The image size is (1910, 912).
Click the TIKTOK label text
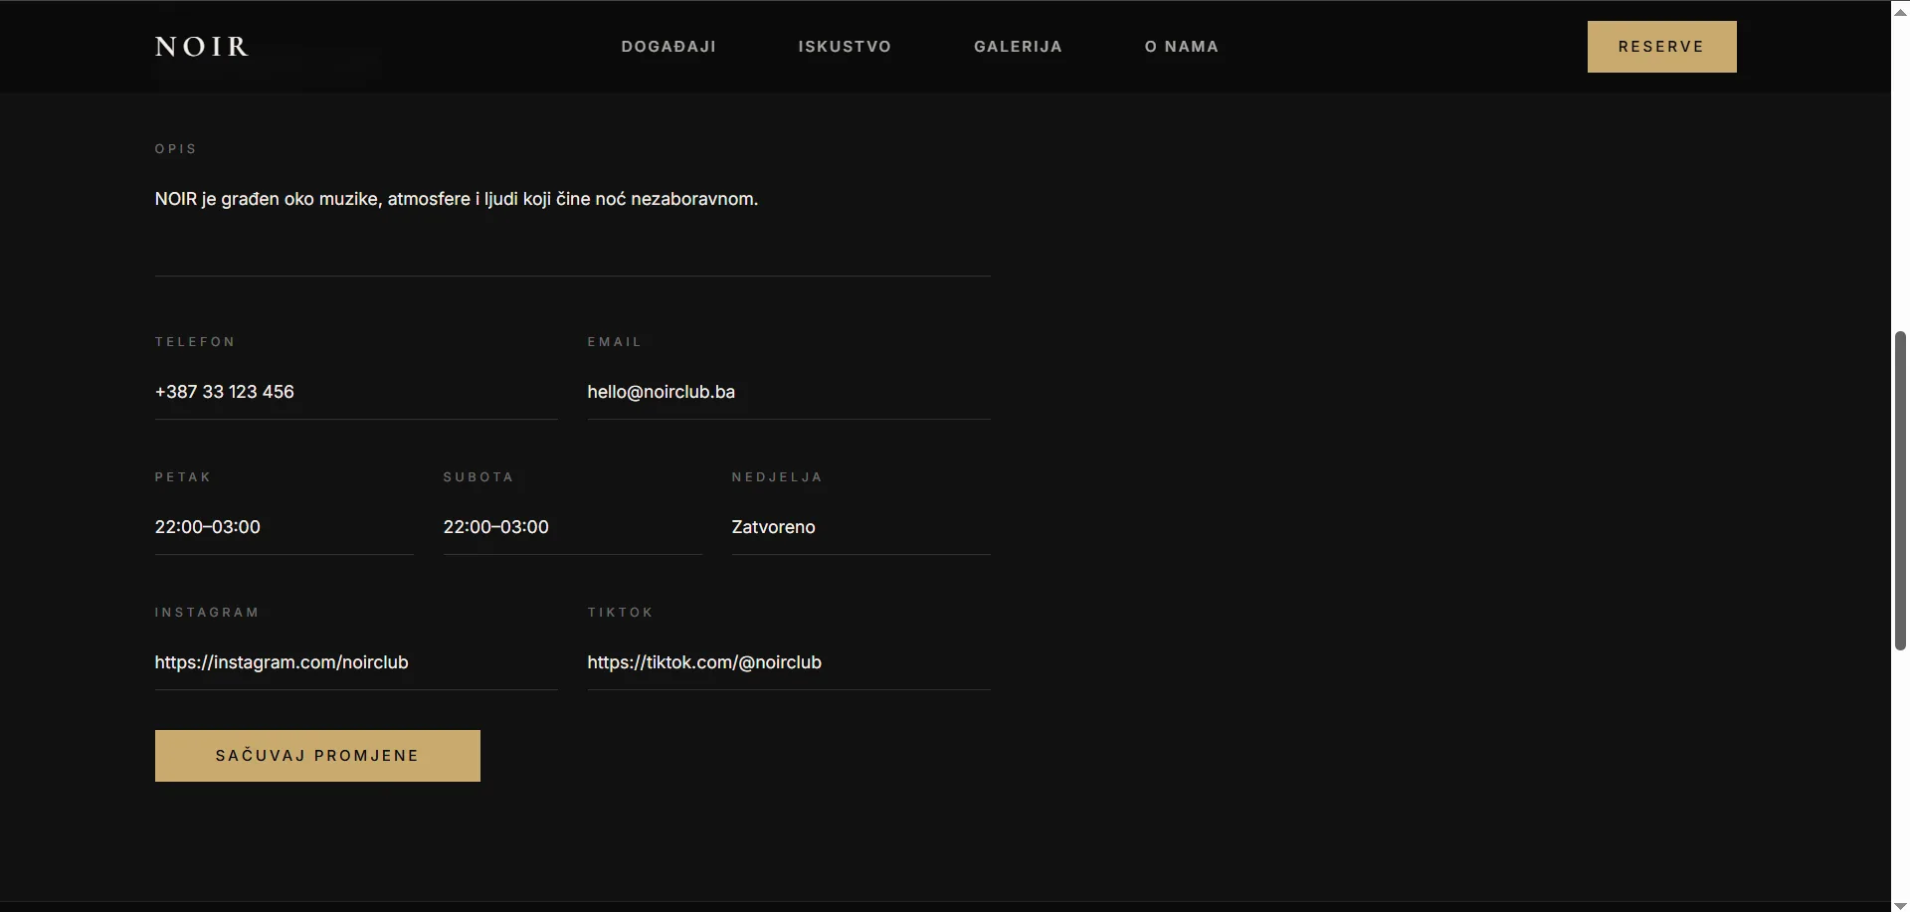pyautogui.click(x=620, y=613)
